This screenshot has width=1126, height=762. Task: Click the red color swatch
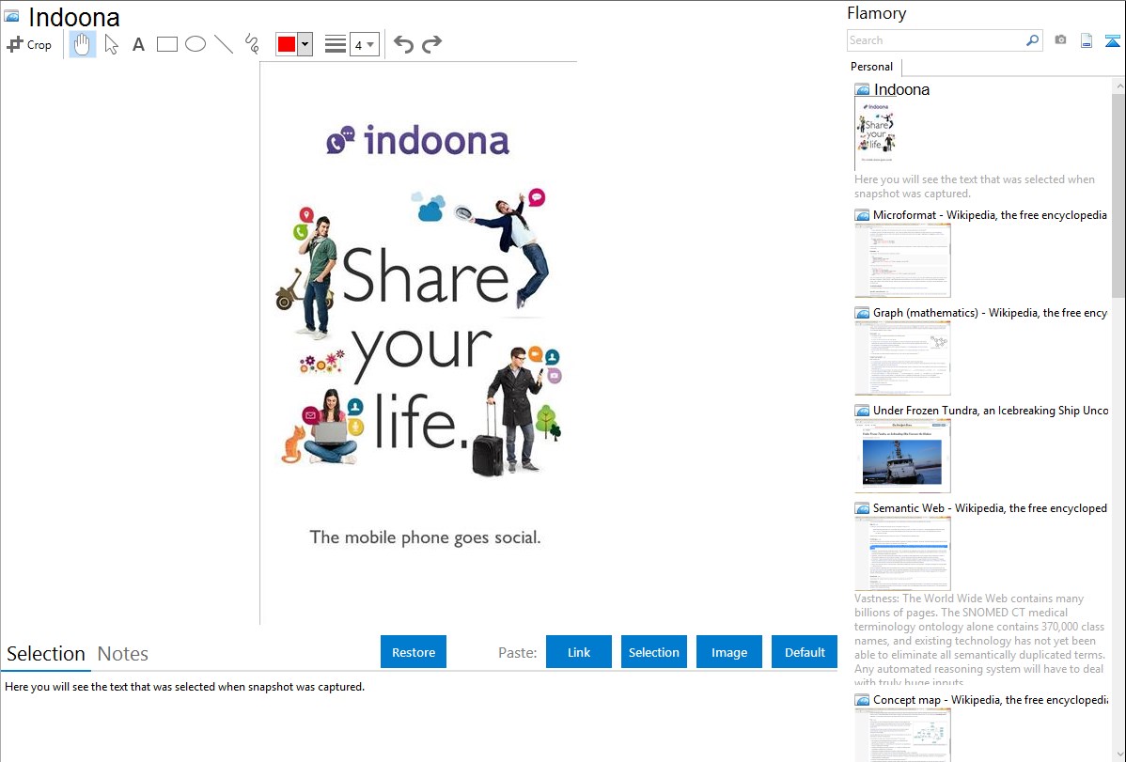click(287, 44)
